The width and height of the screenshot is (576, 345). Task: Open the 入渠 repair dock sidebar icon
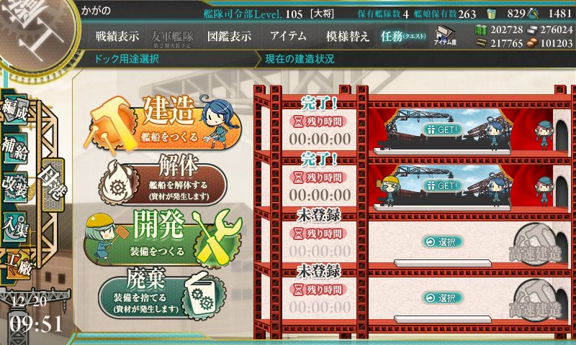tap(15, 226)
